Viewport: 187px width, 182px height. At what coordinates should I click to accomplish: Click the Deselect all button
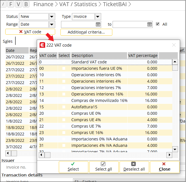point(134,167)
